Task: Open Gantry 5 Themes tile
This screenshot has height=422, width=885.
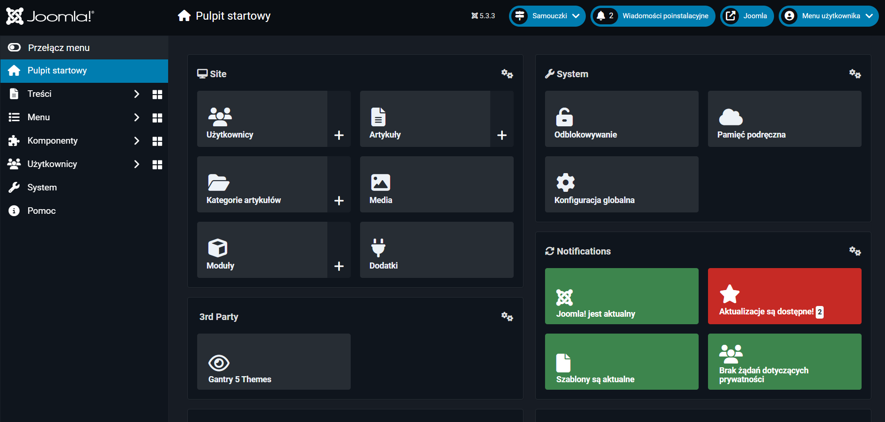Action: click(273, 362)
